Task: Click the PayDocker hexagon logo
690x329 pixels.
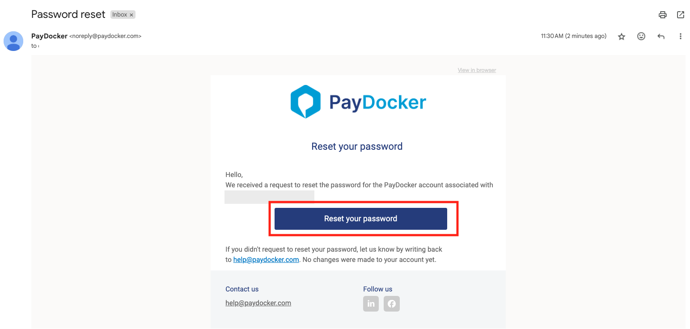Action: [305, 102]
